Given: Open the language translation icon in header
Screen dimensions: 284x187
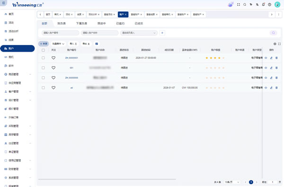Looking at the screenshot, I should tap(257, 5).
